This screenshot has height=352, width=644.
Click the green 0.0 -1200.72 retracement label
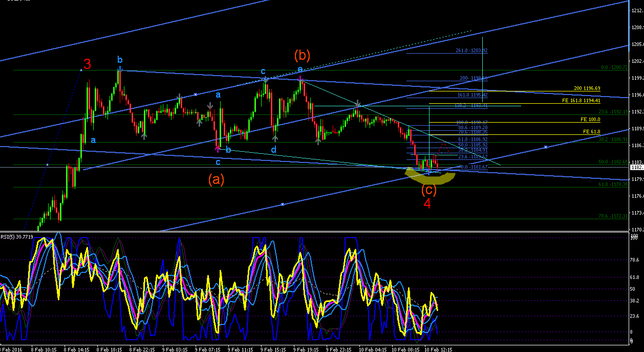(614, 67)
